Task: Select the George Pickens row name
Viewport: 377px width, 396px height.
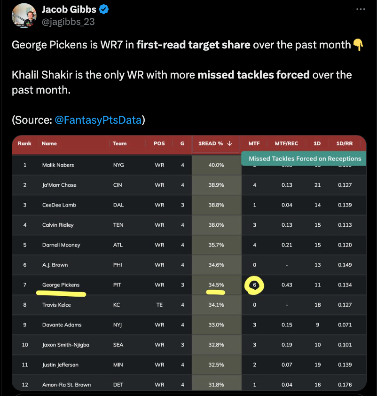Action: coord(61,285)
